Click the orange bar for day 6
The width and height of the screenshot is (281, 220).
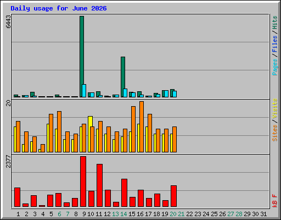59,131
